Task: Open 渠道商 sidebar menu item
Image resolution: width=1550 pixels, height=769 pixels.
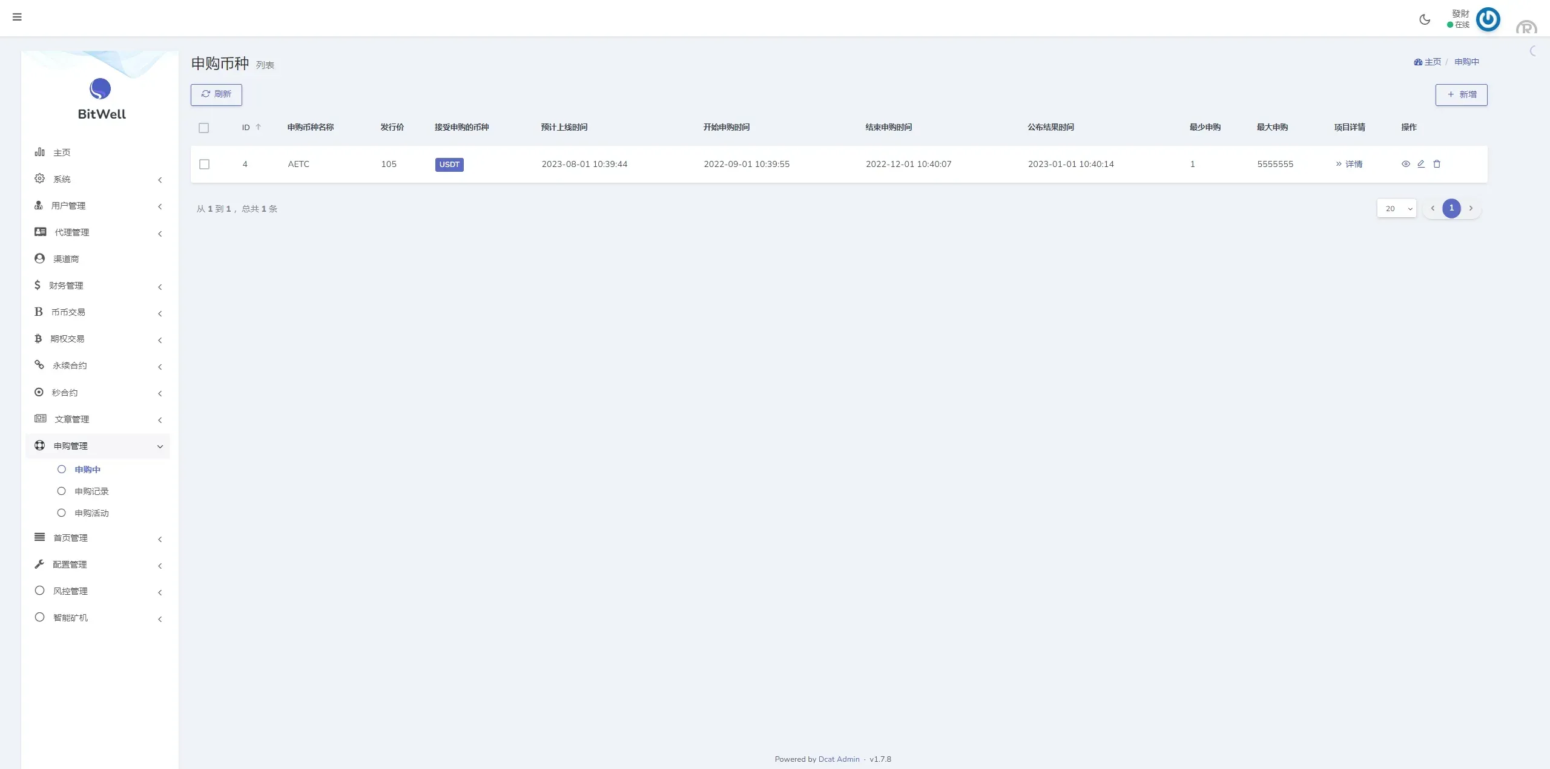Action: pos(65,259)
